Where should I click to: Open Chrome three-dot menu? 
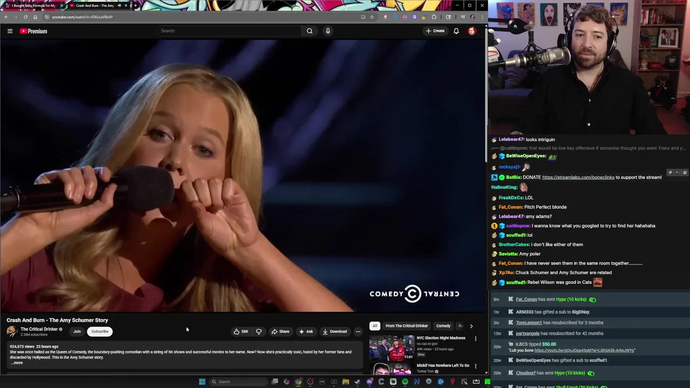point(482,17)
